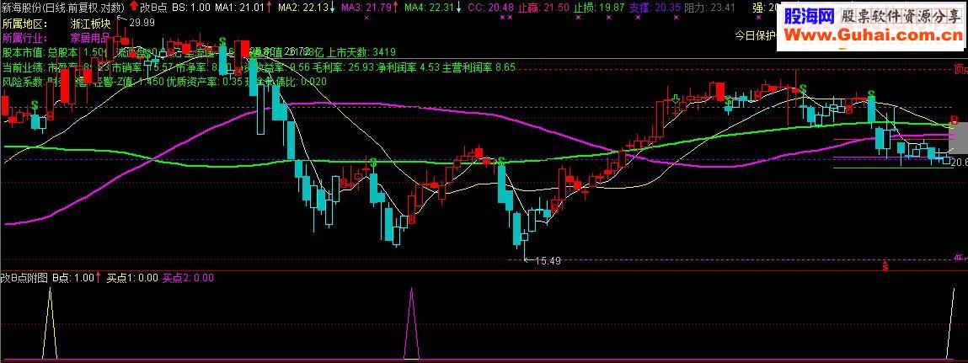
Task: Click the B点: 1.00 sub-chart value
Action: pos(72,278)
